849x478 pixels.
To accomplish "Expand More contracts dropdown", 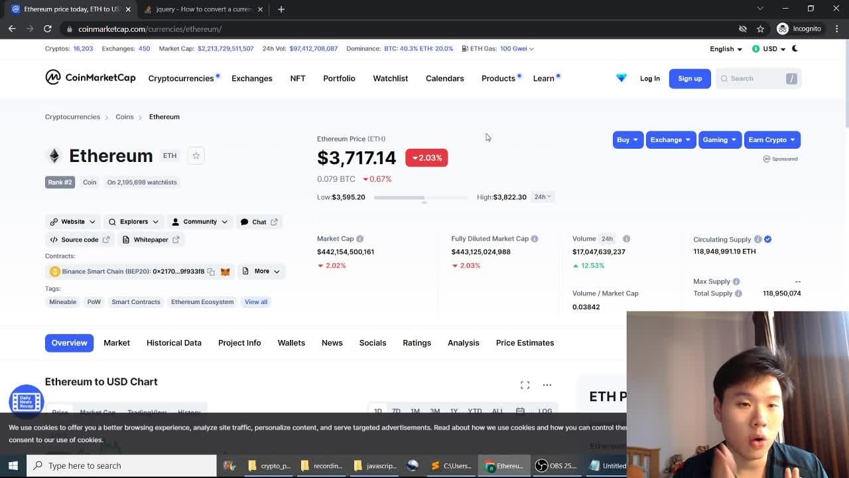I will point(261,271).
